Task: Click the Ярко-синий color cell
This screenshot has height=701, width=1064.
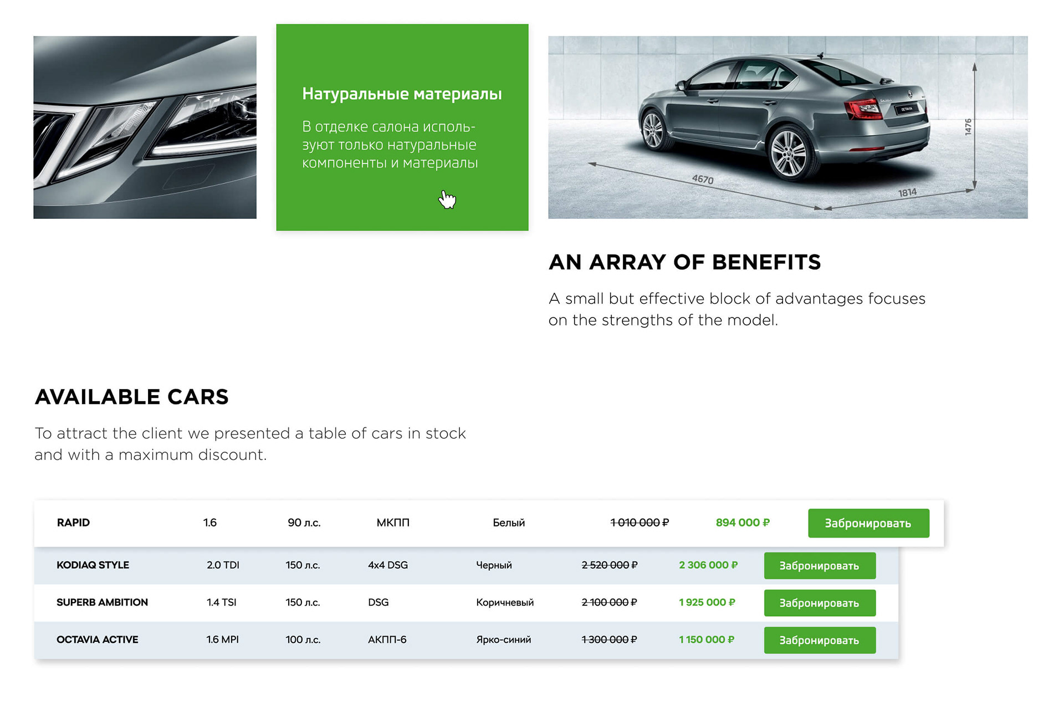Action: pyautogui.click(x=503, y=639)
